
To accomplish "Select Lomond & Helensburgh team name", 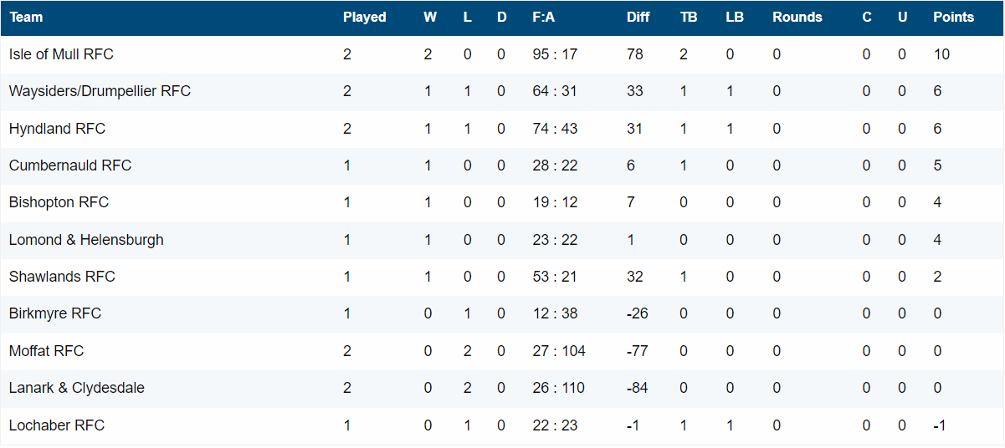I will tap(86, 240).
